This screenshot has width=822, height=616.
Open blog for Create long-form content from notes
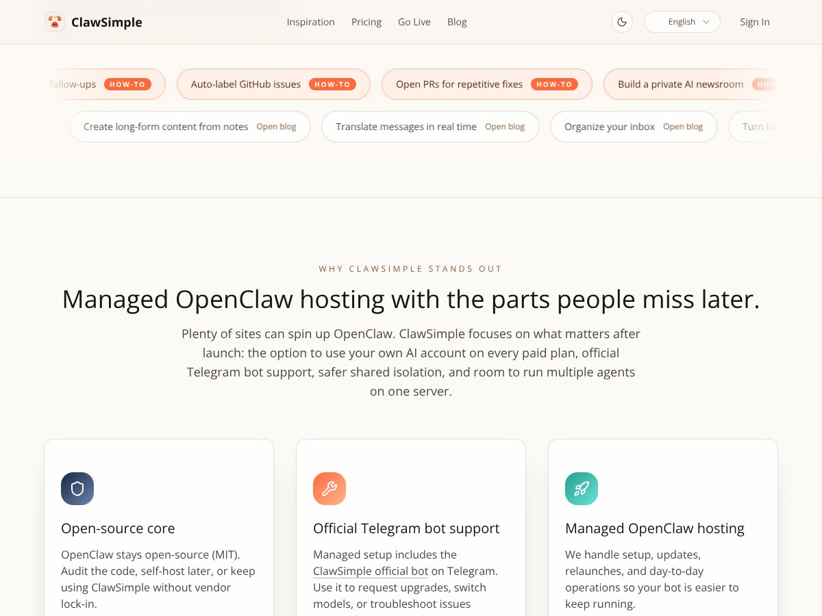(277, 127)
